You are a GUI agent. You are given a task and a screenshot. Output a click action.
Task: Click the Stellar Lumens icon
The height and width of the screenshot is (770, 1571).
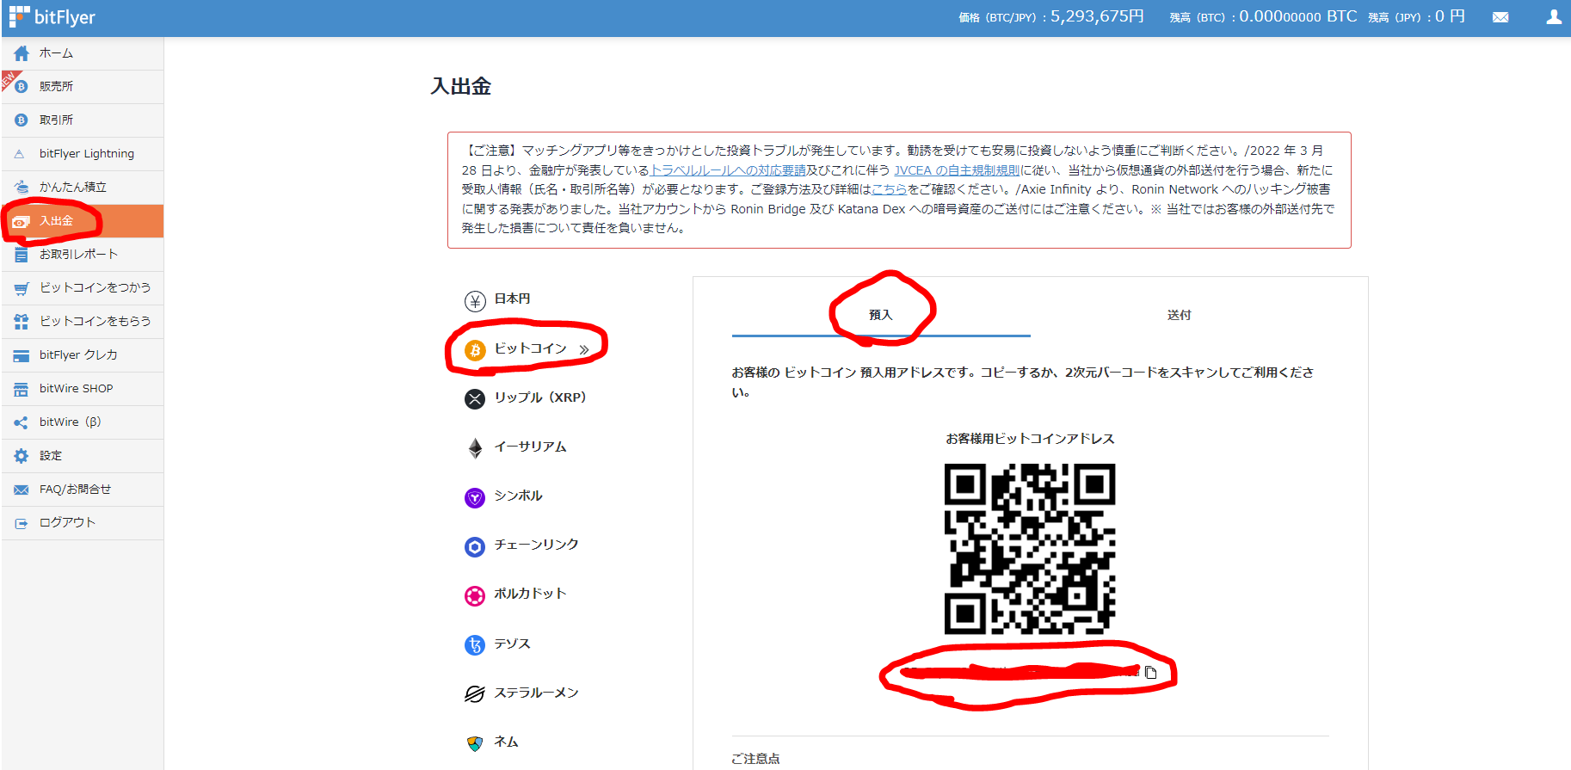click(x=475, y=693)
